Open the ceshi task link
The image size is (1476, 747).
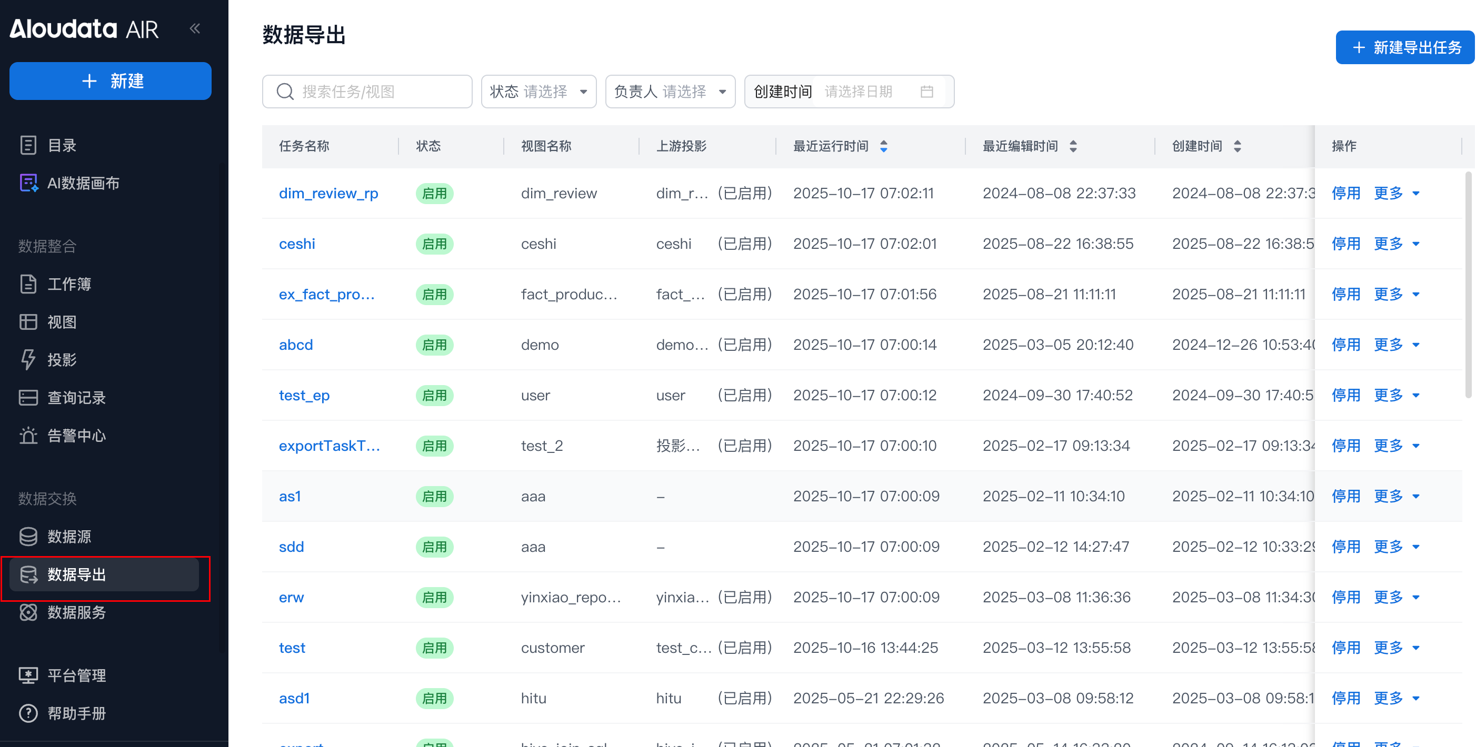coord(297,244)
